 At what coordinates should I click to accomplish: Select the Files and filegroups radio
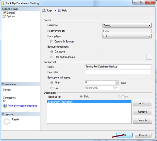click(52, 57)
